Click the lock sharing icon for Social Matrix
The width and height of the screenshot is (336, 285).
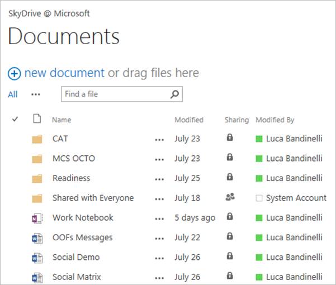click(230, 275)
